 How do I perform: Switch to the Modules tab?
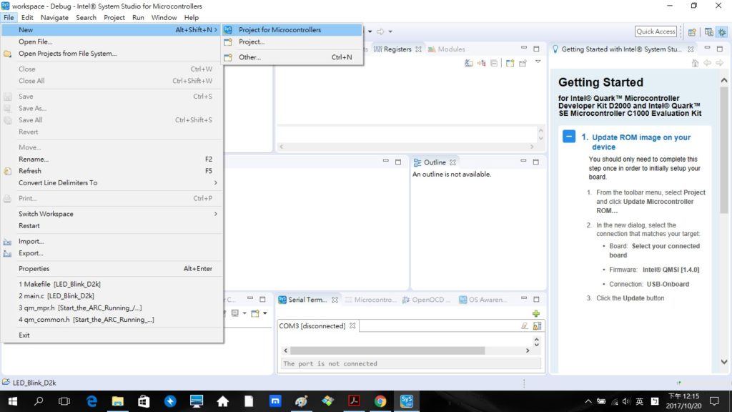[447, 49]
